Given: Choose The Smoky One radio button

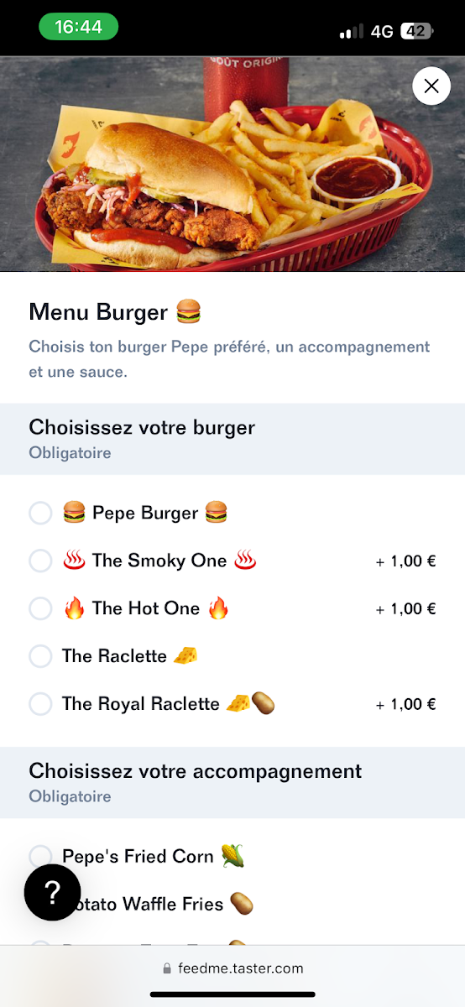Looking at the screenshot, I should [40, 561].
